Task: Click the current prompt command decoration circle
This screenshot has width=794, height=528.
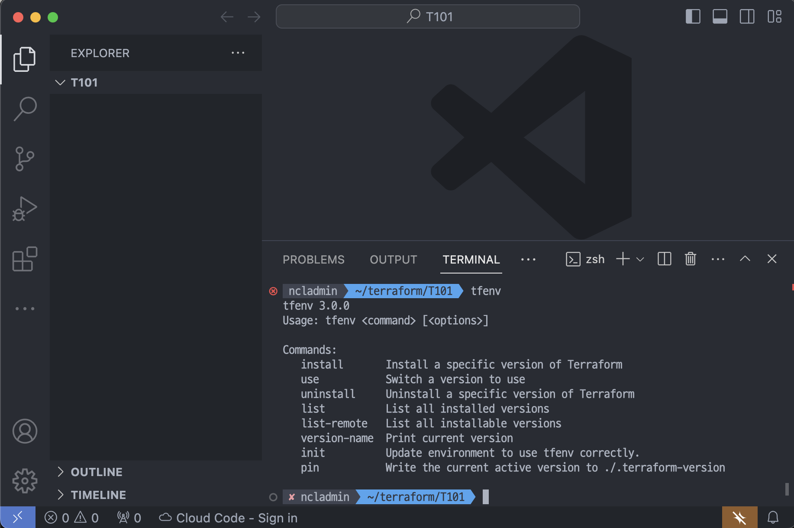Action: coord(273,497)
